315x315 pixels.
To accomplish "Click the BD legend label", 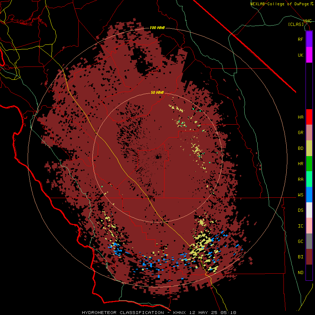I will point(300,148).
